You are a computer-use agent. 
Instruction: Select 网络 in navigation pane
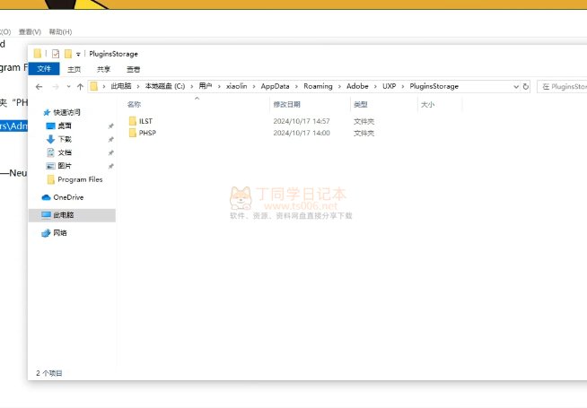pyautogui.click(x=60, y=232)
